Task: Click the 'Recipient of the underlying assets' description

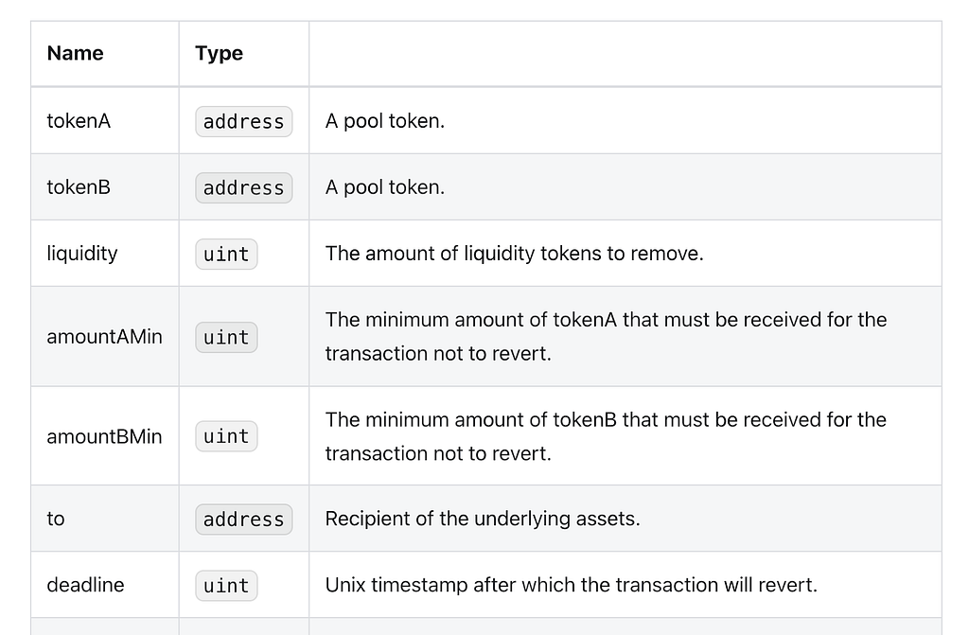Action: (483, 519)
